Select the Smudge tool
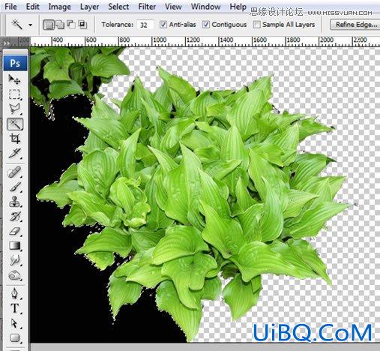Viewport: 380px width, 351px height. [x=14, y=260]
